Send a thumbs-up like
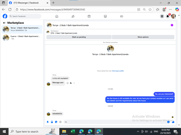 coord(173,122)
